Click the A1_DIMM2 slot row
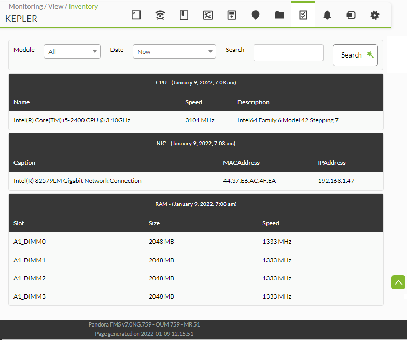 [x=196, y=278]
